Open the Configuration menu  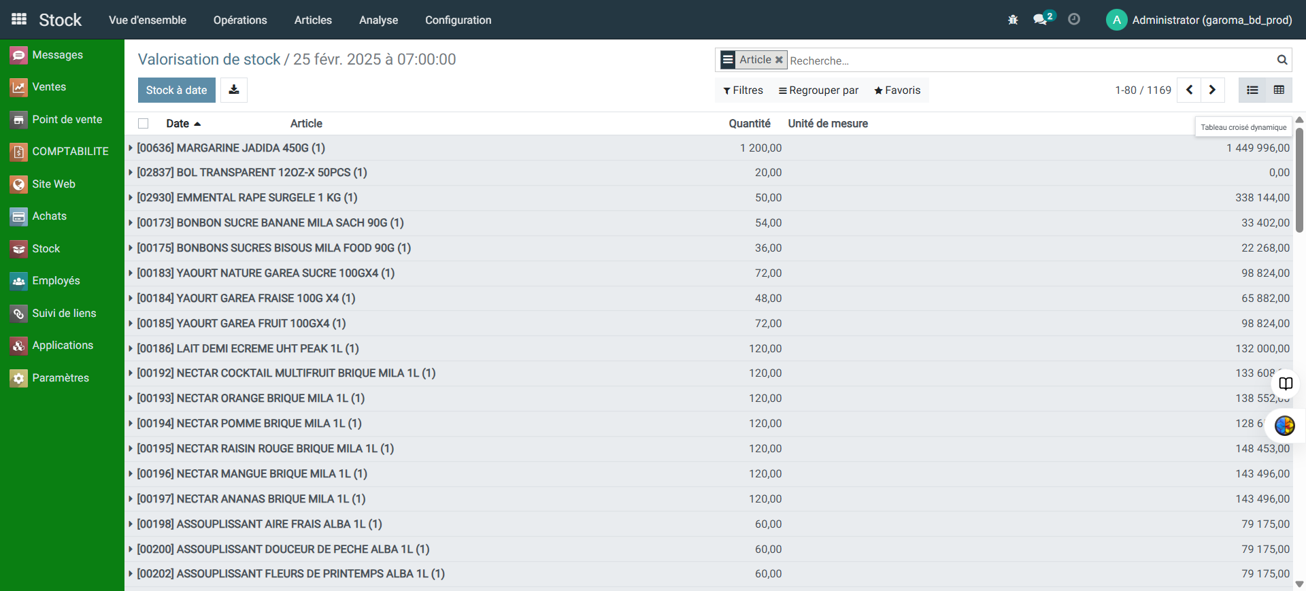[458, 20]
